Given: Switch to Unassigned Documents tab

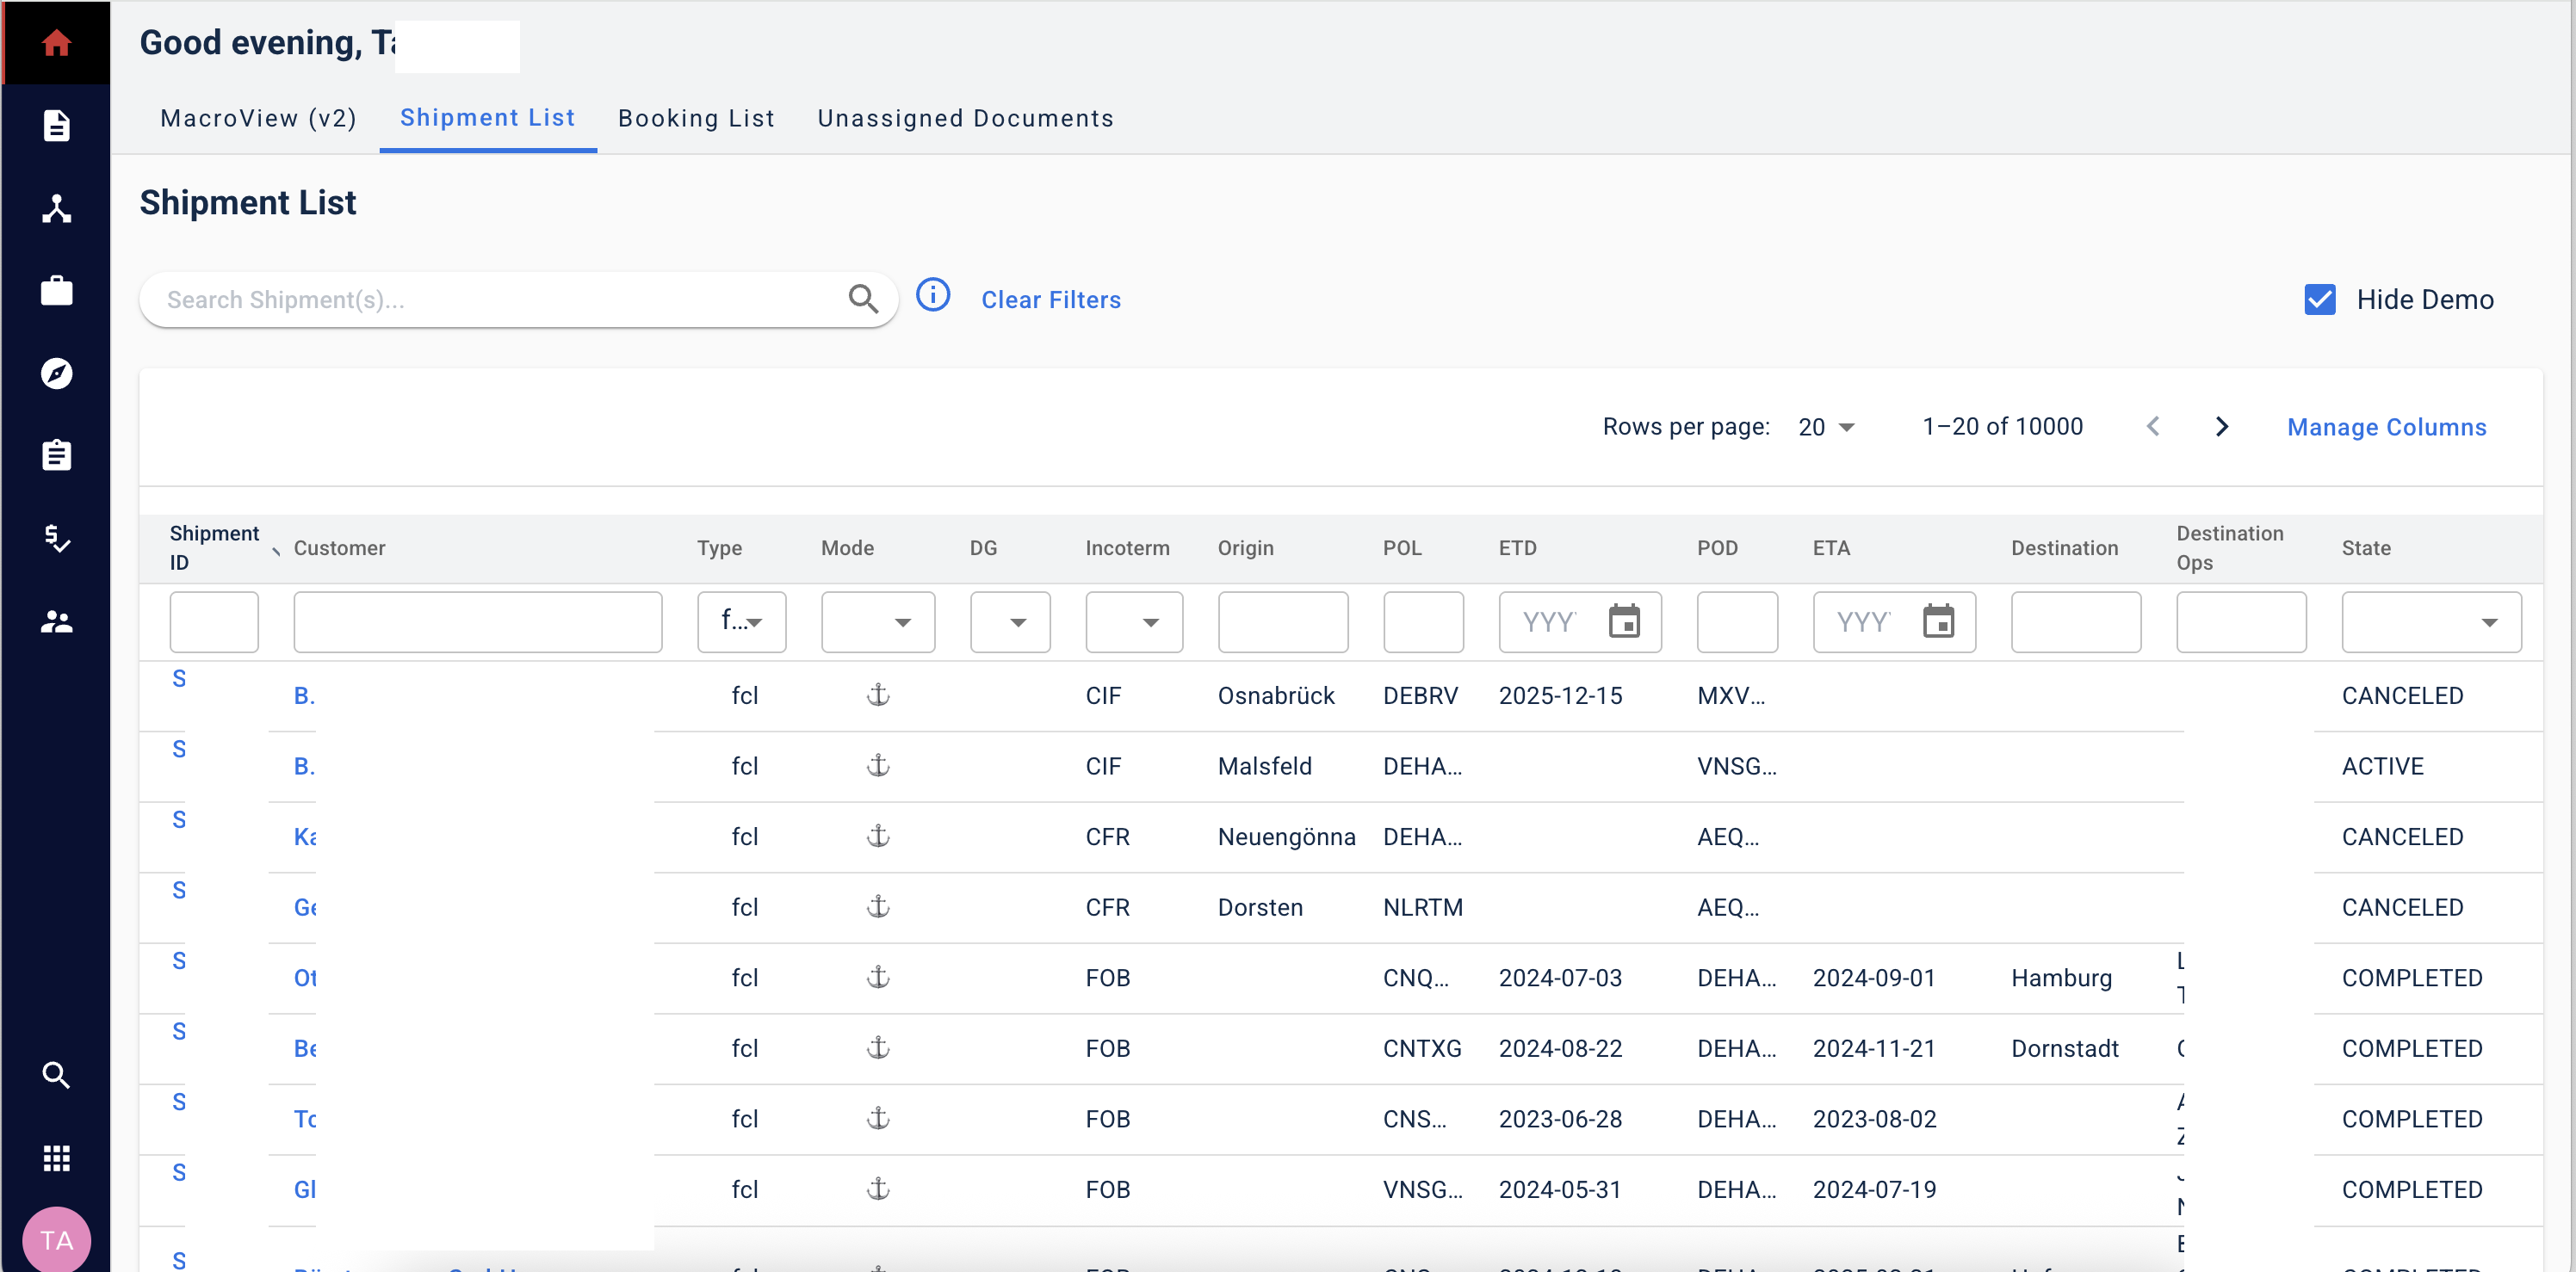Looking at the screenshot, I should [965, 118].
